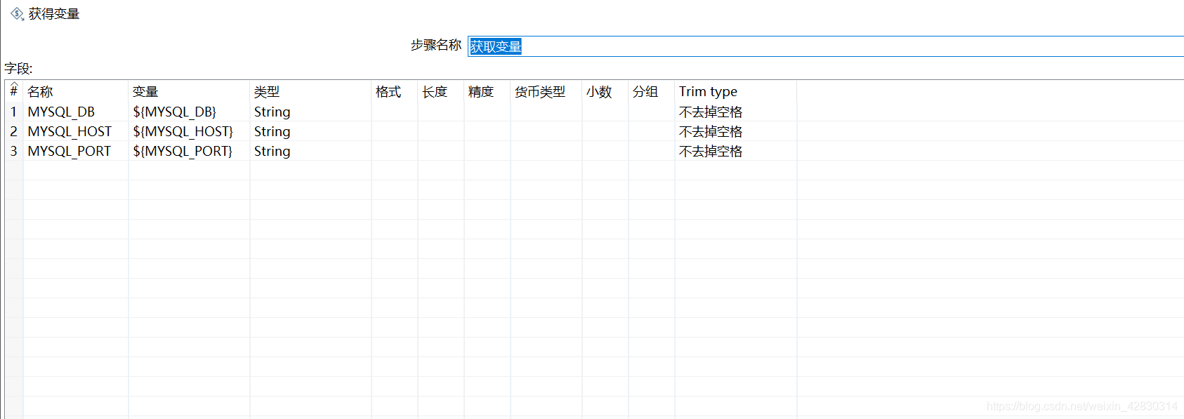The image size is (1184, 419).
Task: Click the ${MYSQL_PORT} variable cell
Action: coord(189,151)
